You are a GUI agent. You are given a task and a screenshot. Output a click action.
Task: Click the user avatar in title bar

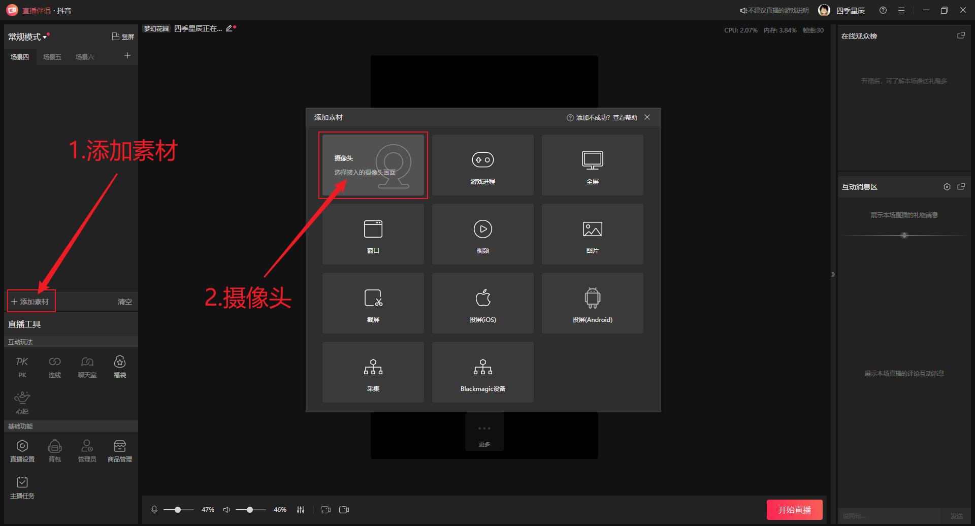point(824,10)
